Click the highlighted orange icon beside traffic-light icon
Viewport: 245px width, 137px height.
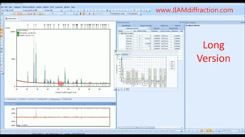84,14
